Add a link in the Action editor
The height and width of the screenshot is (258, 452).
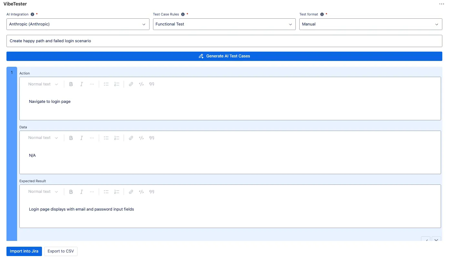click(131, 84)
